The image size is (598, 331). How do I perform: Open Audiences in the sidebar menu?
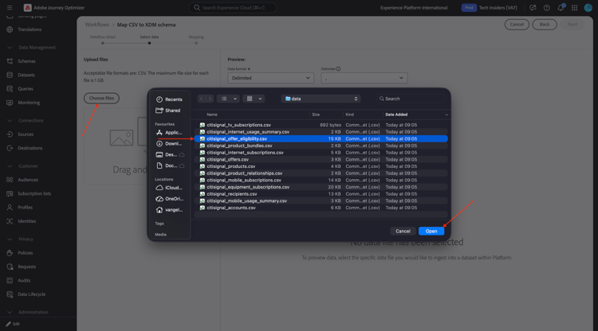(28, 180)
